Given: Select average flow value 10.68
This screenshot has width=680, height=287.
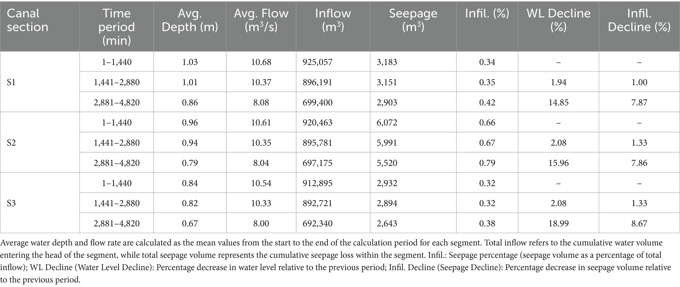Looking at the screenshot, I should point(261,62).
